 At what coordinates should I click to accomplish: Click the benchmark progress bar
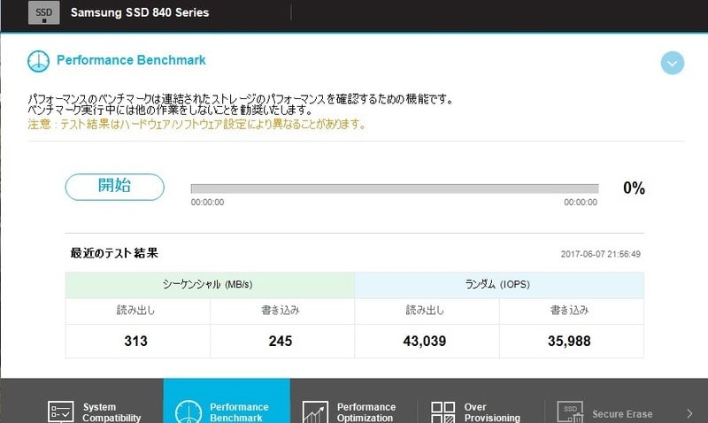click(395, 188)
